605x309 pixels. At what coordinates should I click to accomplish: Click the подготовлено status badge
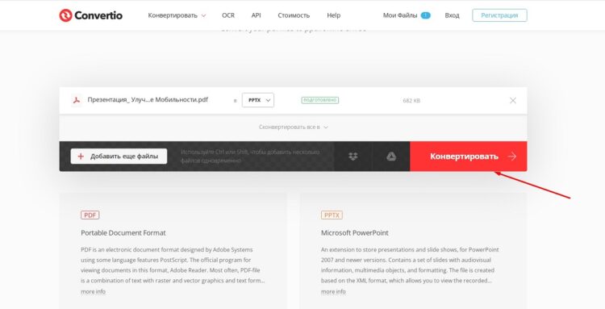[320, 100]
